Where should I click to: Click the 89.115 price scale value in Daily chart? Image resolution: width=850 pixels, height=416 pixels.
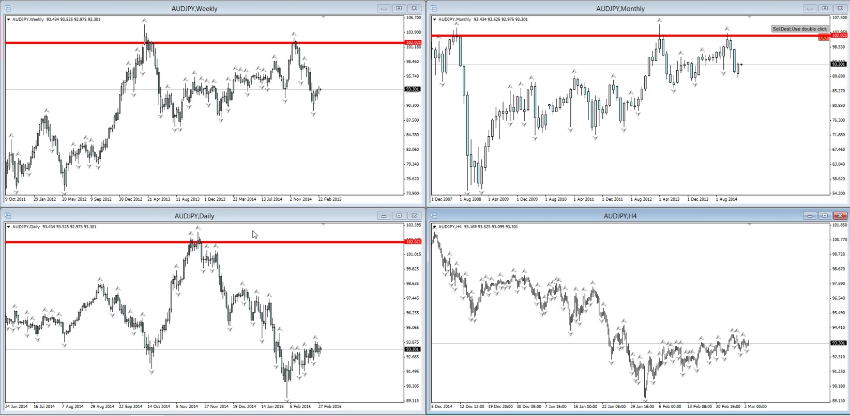(x=413, y=401)
